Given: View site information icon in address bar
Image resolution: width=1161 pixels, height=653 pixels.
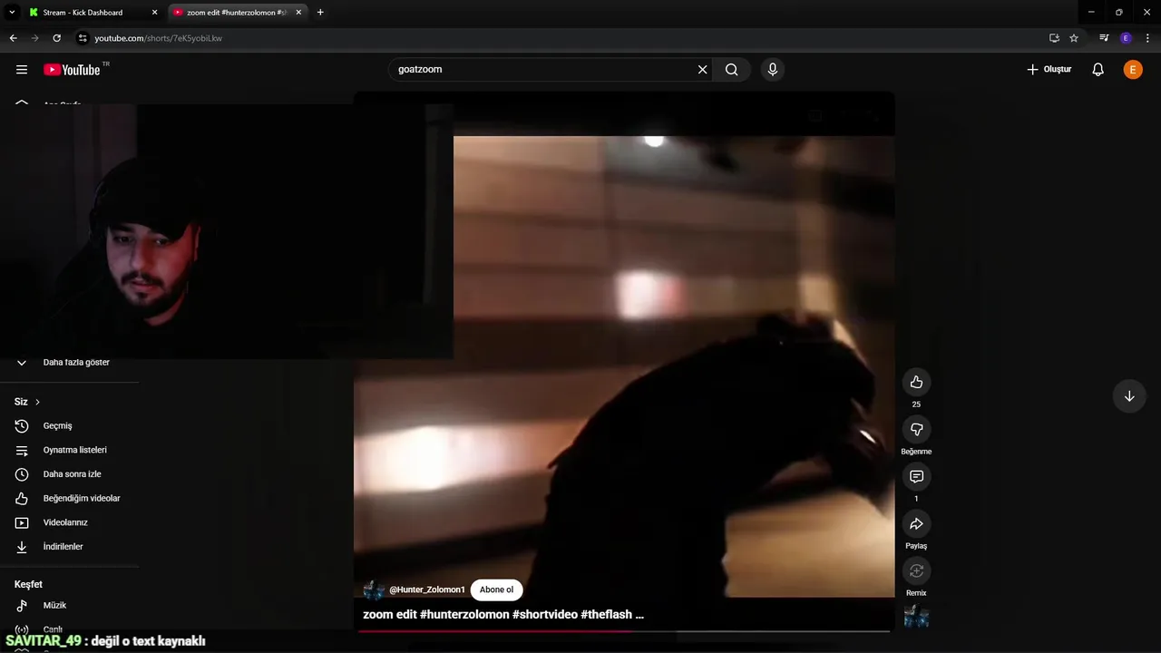Looking at the screenshot, I should pos(83,38).
